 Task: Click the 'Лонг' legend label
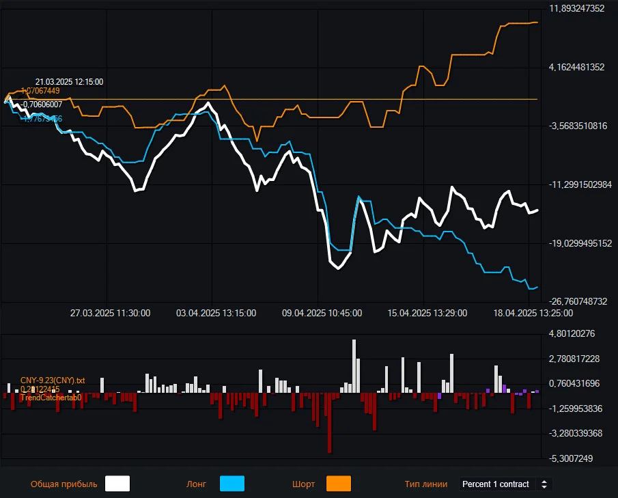click(196, 484)
